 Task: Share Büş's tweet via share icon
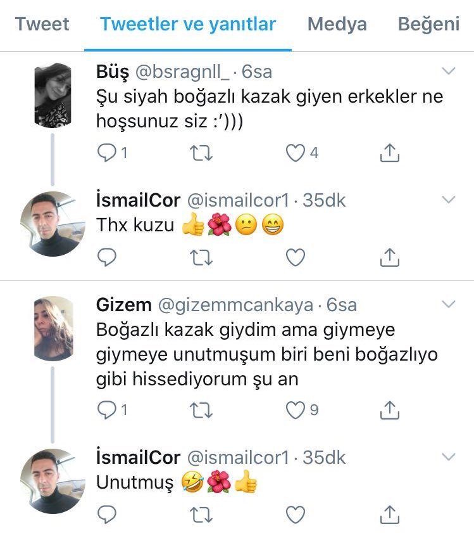pyautogui.click(x=390, y=153)
